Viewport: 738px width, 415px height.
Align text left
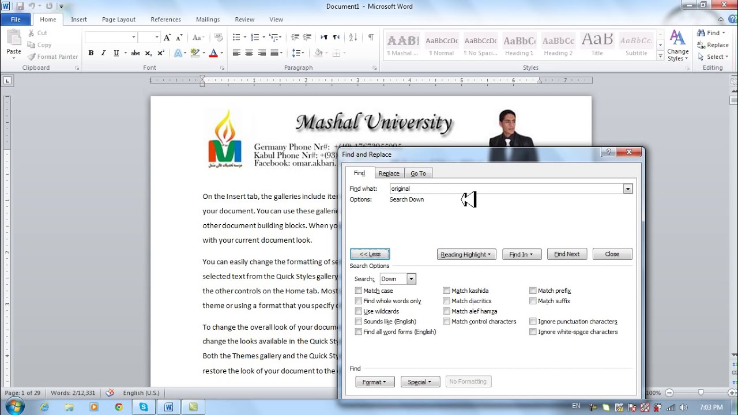tap(236, 53)
